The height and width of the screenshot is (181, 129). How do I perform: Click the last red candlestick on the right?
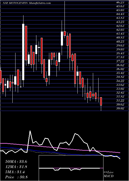pyautogui.click(x=101, y=101)
